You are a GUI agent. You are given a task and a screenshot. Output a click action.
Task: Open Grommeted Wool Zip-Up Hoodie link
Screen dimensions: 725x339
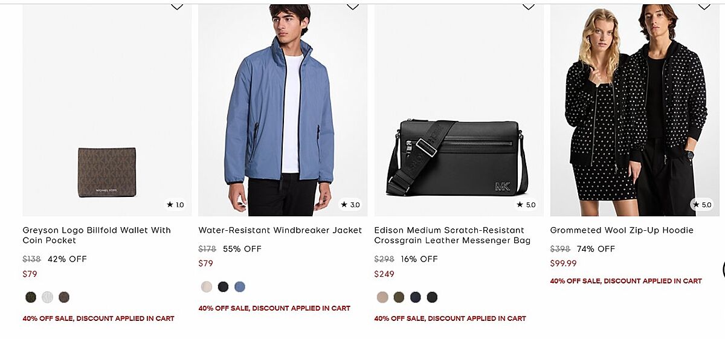622,230
